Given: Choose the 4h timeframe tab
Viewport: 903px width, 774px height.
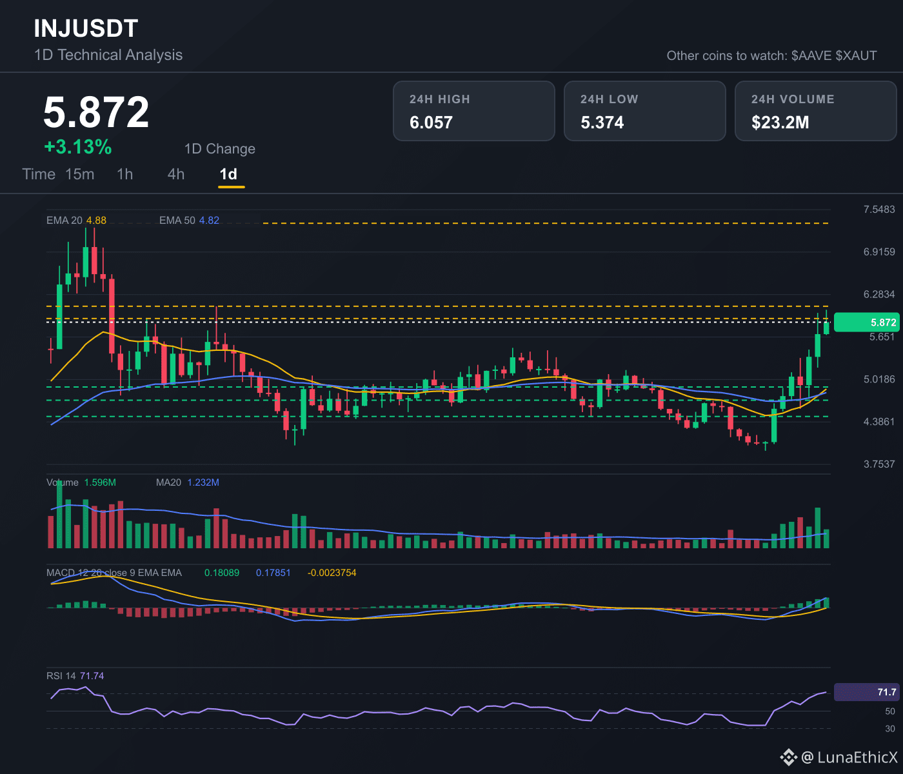Looking at the screenshot, I should (x=176, y=174).
